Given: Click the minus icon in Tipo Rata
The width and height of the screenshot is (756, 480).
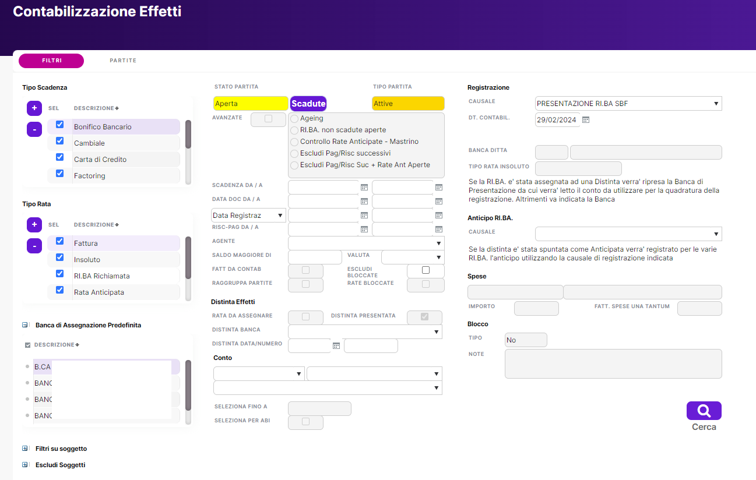Looking at the screenshot, I should pos(34,246).
